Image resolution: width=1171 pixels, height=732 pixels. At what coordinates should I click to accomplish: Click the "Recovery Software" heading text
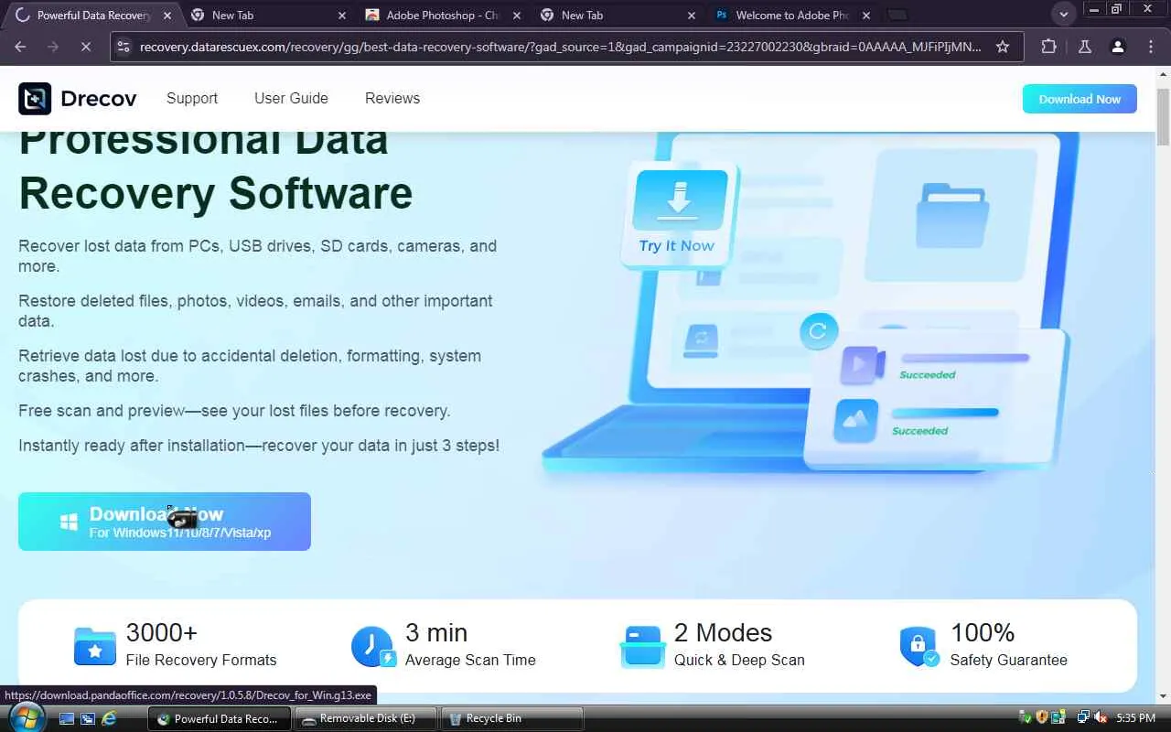coord(216,193)
